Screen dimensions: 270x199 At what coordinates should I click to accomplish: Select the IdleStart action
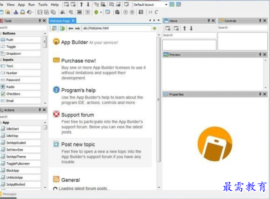pyautogui.click(x=21, y=129)
